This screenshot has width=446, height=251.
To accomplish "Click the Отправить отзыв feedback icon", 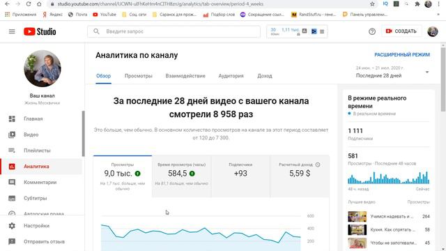I will (12, 242).
